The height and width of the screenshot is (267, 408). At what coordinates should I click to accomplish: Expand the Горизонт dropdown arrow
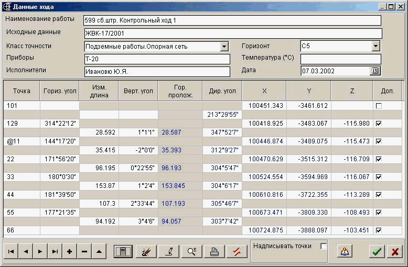pyautogui.click(x=375, y=46)
